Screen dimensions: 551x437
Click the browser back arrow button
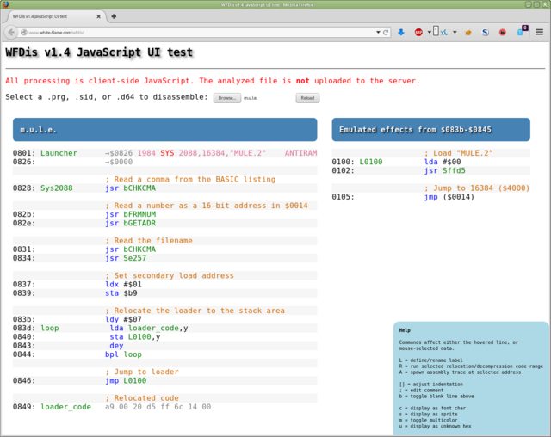click(x=11, y=32)
